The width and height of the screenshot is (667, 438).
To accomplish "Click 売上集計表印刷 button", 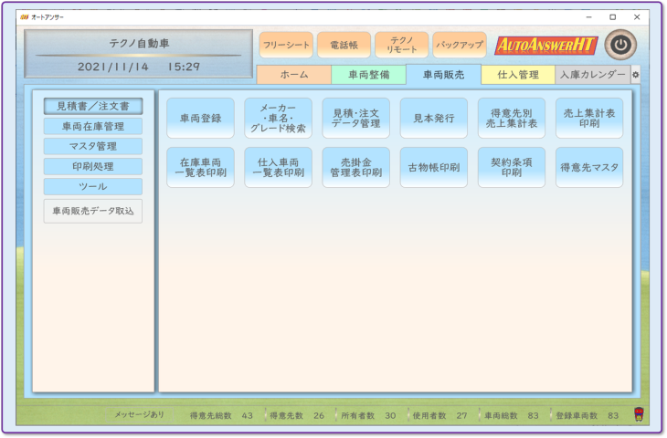I will [589, 118].
